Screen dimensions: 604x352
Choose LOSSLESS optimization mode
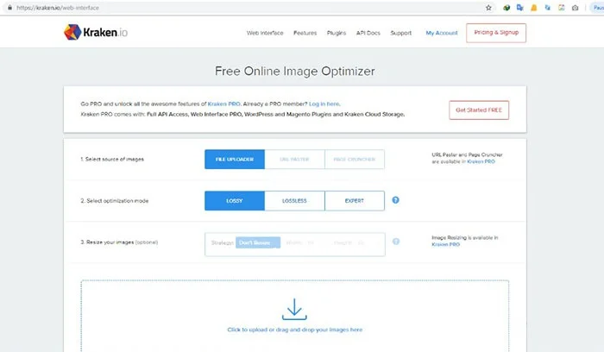[x=295, y=201]
